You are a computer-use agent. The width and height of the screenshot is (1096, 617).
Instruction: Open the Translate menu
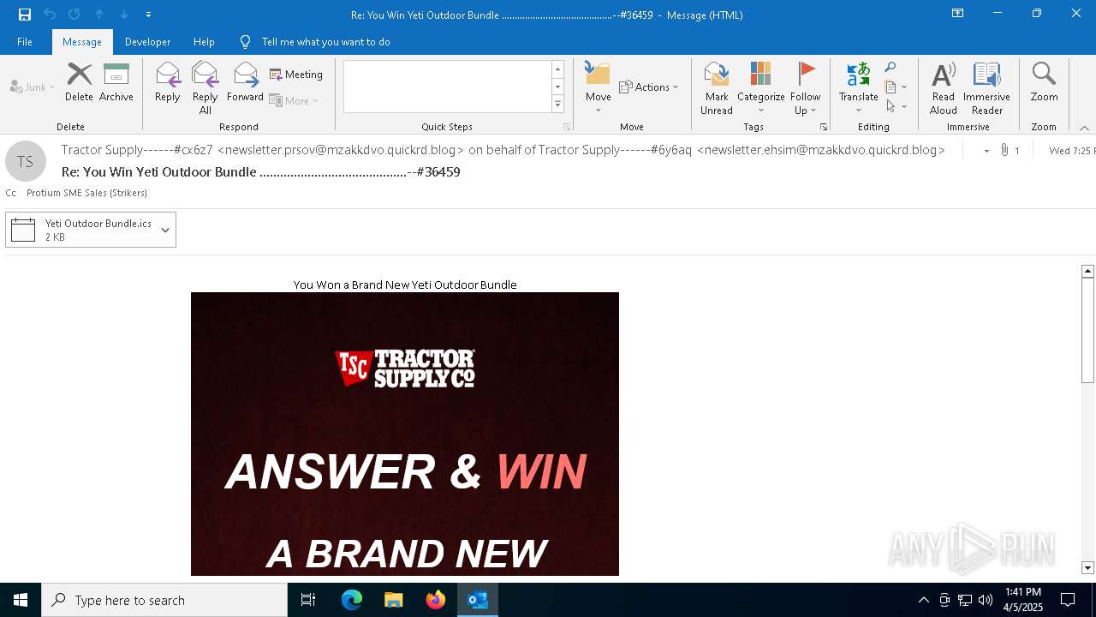[x=859, y=88]
